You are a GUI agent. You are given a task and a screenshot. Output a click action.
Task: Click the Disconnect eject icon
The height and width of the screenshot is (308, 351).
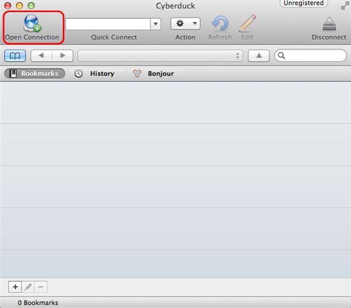[x=329, y=24]
